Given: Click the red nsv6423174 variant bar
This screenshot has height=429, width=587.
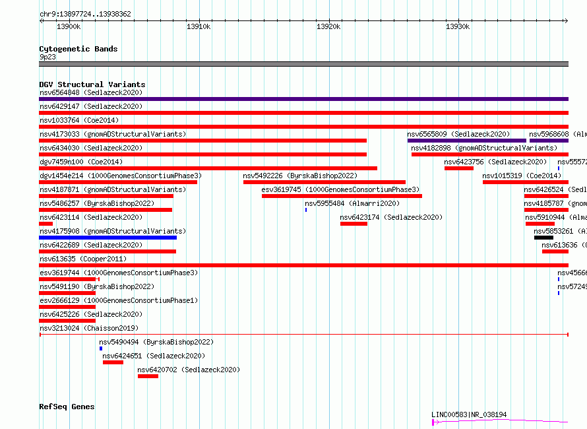Looking at the screenshot, I should pyautogui.click(x=354, y=224).
